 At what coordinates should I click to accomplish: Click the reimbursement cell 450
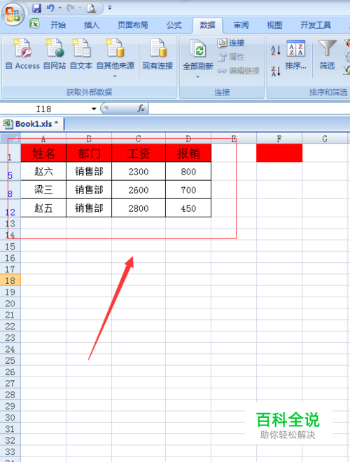click(188, 208)
